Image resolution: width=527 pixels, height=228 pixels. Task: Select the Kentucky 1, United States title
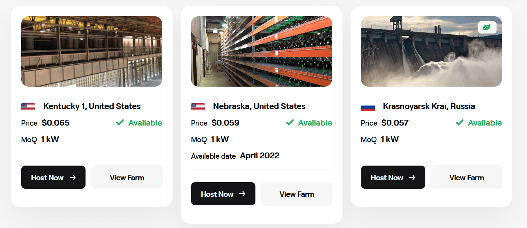pos(92,106)
